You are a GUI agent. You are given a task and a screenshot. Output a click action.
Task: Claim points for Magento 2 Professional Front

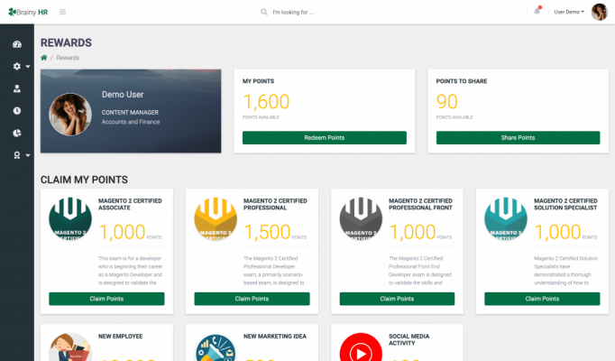[x=397, y=299]
